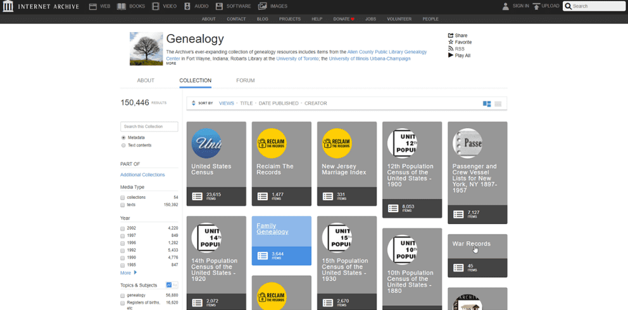Open the Web section icon
The height and width of the screenshot is (310, 628).
93,6
